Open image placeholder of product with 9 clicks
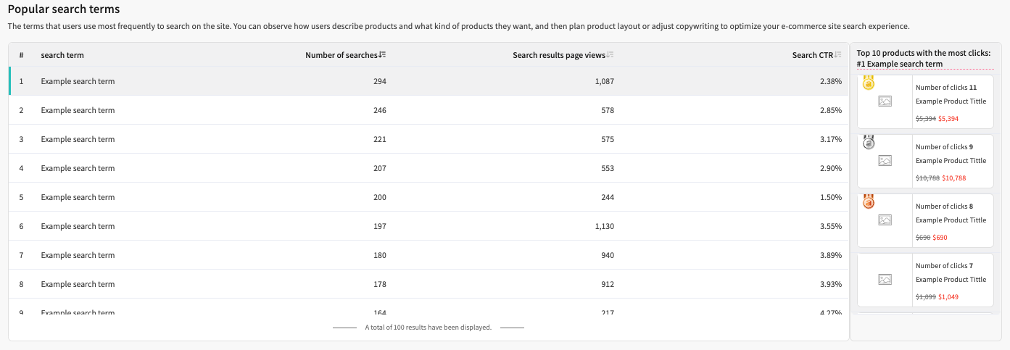Viewport: 1010px width, 350px height. click(885, 161)
